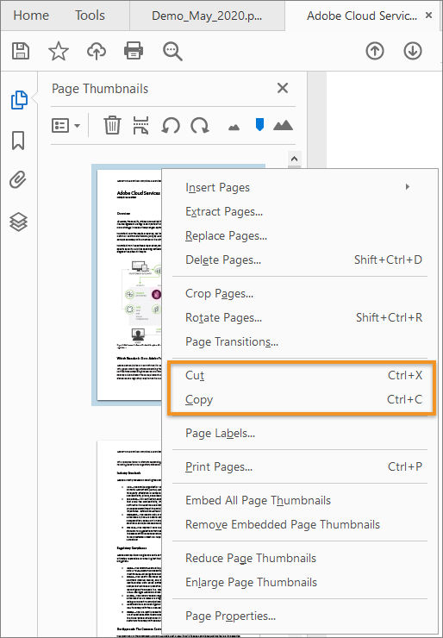Choose Page Transitions menu item
This screenshot has height=638, width=443.
tap(300, 341)
